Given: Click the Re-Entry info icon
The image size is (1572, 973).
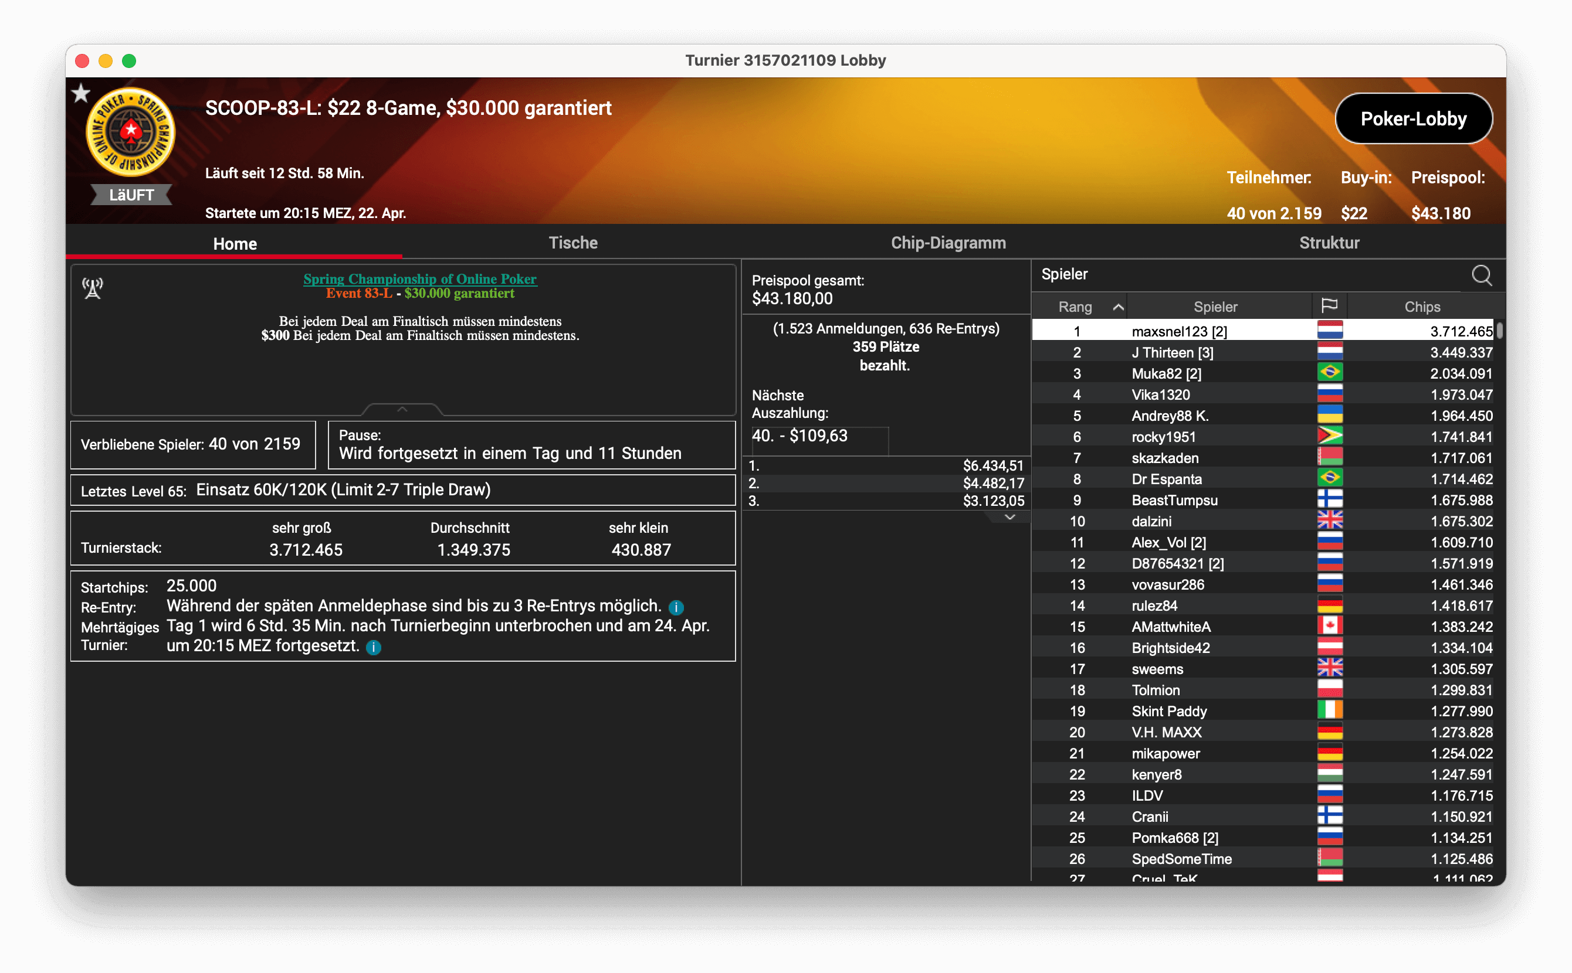Looking at the screenshot, I should (x=676, y=607).
